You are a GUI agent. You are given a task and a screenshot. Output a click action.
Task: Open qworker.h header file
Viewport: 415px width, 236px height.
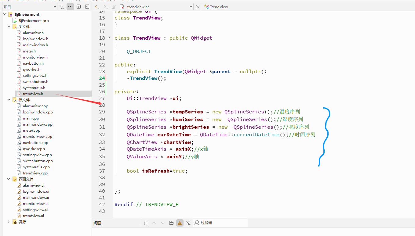[31, 69]
